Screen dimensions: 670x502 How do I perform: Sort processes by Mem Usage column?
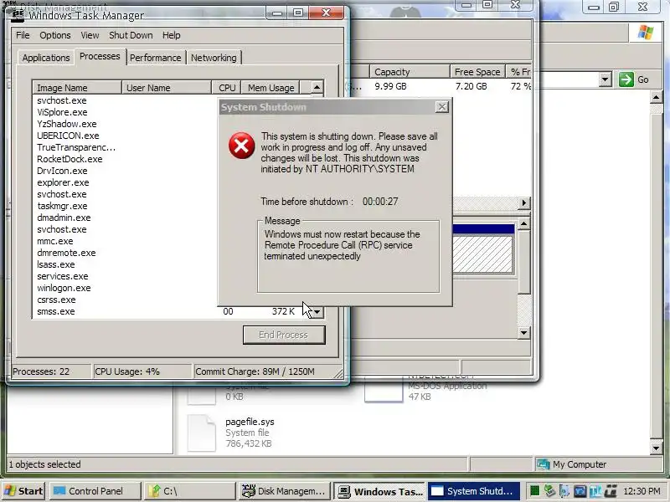(271, 88)
